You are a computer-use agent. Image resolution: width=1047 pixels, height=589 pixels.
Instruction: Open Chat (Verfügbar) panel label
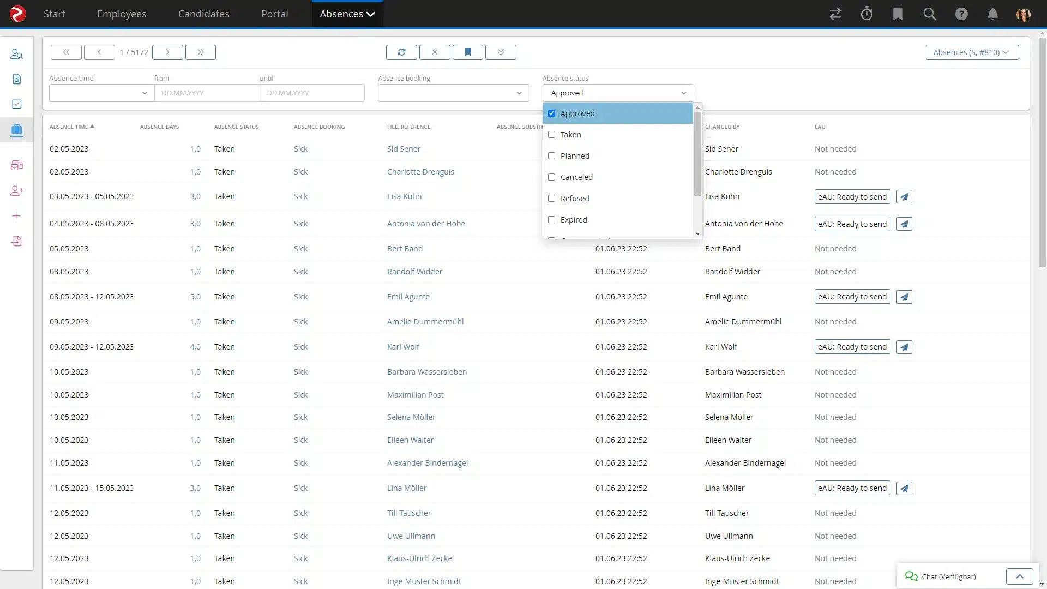[x=949, y=576]
